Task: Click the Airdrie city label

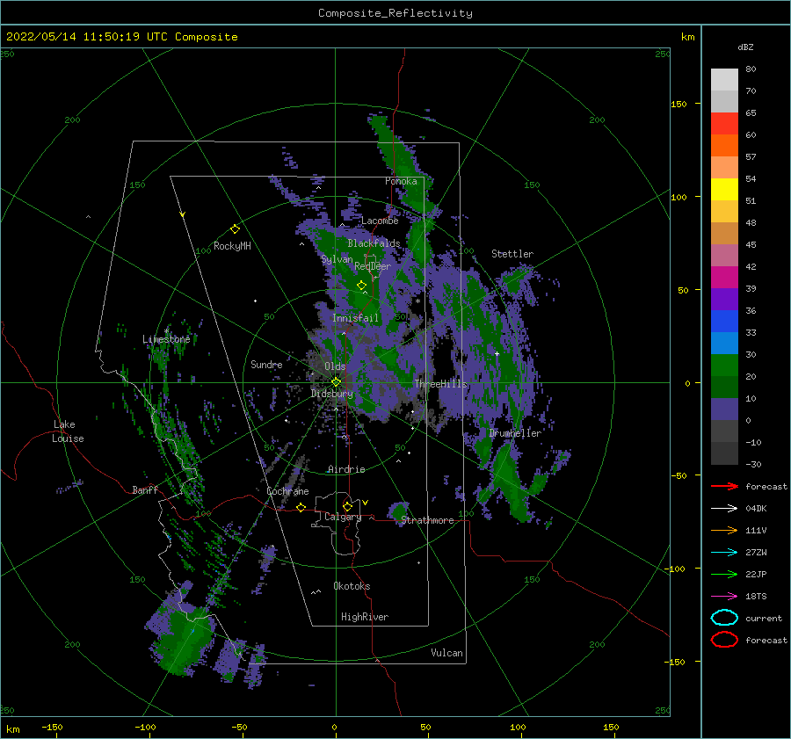Action: pyautogui.click(x=346, y=469)
